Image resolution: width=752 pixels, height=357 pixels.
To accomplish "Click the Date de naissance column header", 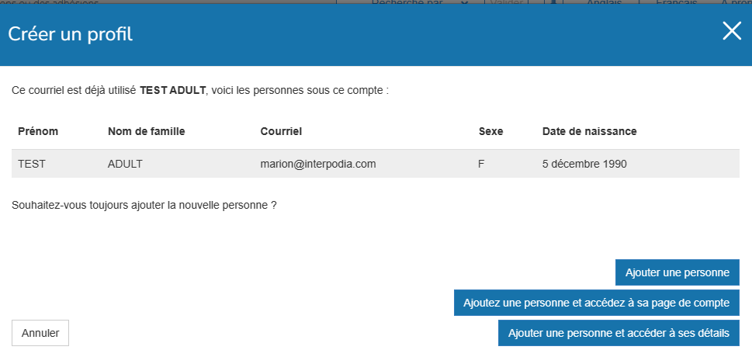I will (x=589, y=131).
